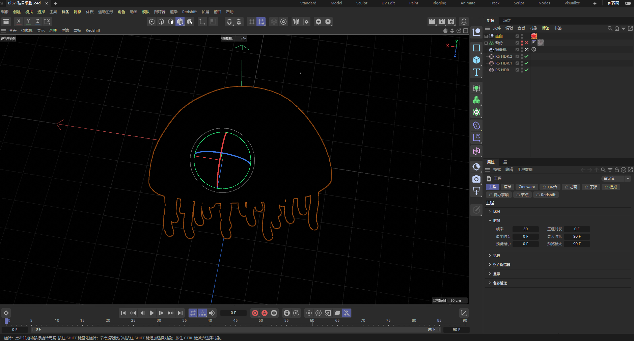Toggle the X axis lock icon
This screenshot has width=634, height=341.
point(19,22)
